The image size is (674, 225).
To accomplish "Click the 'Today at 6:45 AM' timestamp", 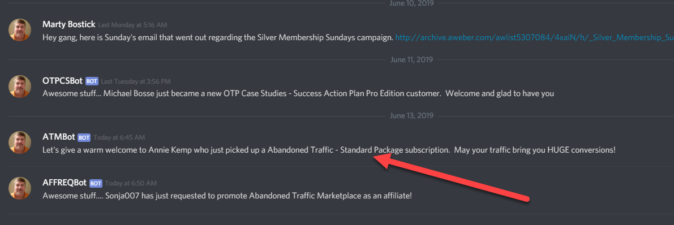I will coord(119,137).
